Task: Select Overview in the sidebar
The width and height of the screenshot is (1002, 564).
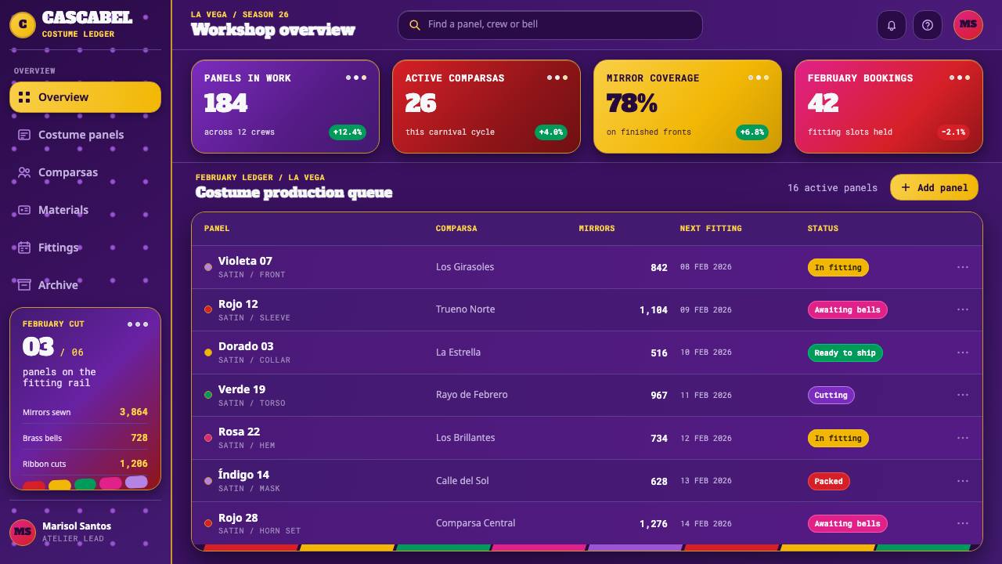Action: tap(85, 97)
